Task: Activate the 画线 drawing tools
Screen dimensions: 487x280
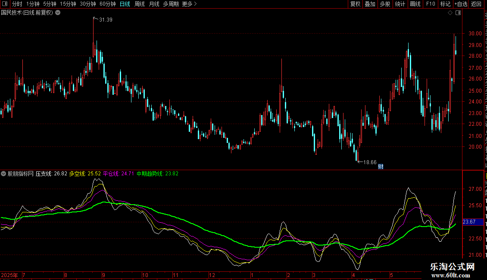Action: pyautogui.click(x=415, y=4)
